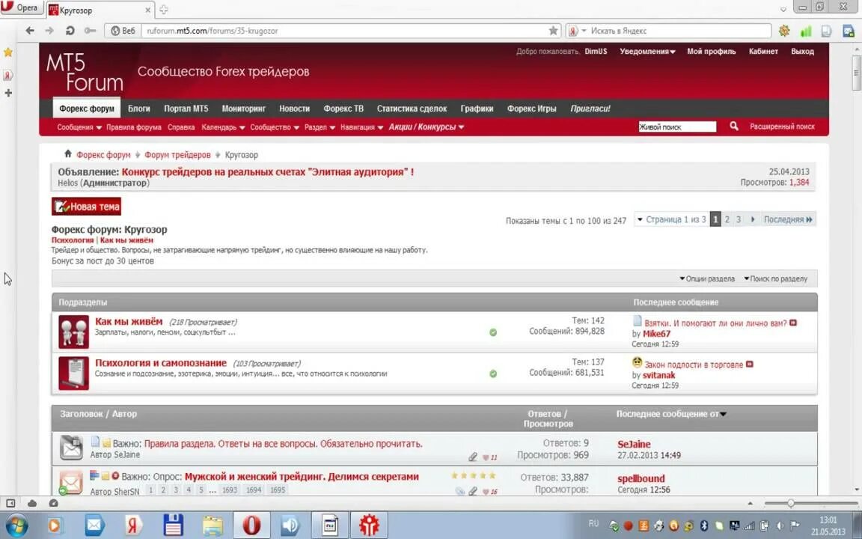Click the zoom slider in Opera status bar
Screen dimensions: 862x539
point(790,503)
